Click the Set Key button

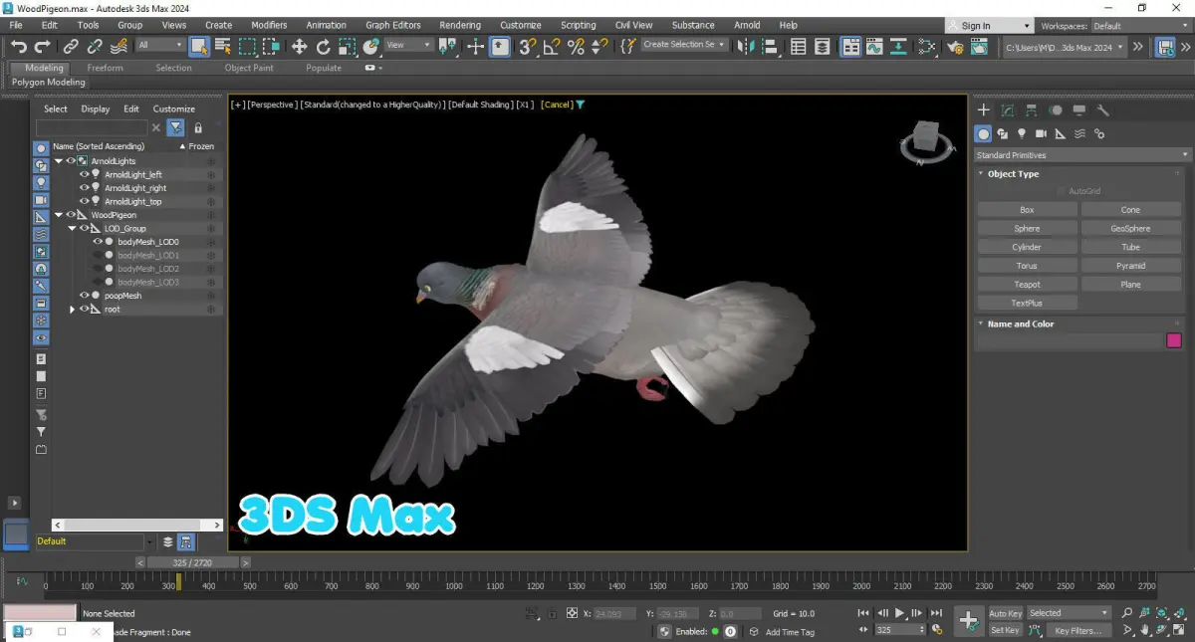click(x=1005, y=630)
